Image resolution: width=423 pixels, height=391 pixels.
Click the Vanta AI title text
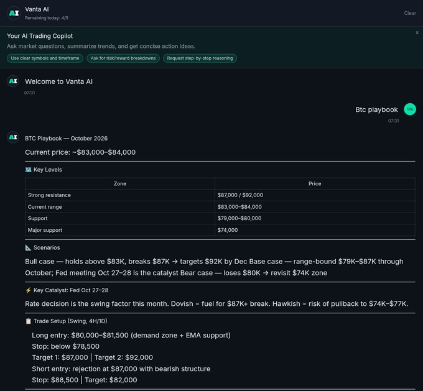[37, 9]
